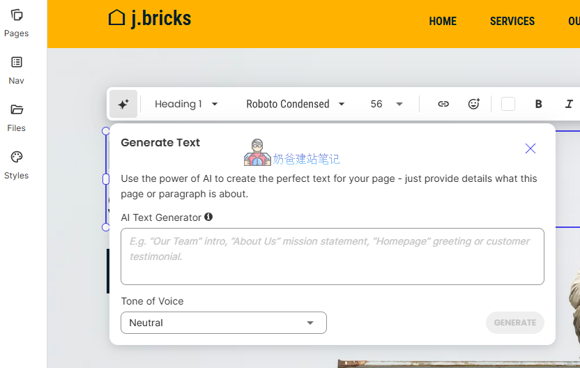Open the font size 56 dropdown
Screen dimensions: 580x368
click(x=387, y=104)
